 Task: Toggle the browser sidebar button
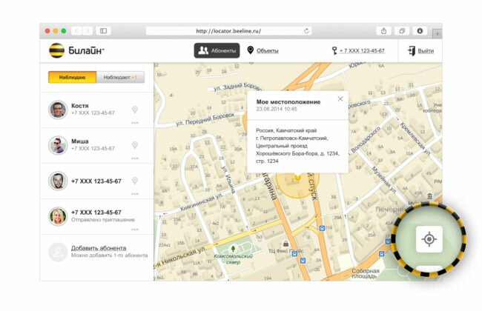click(x=103, y=31)
